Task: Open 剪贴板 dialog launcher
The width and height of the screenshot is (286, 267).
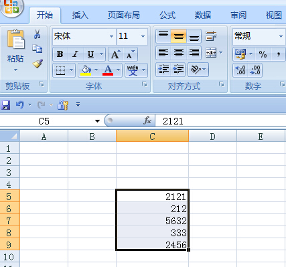Action: coord(42,84)
